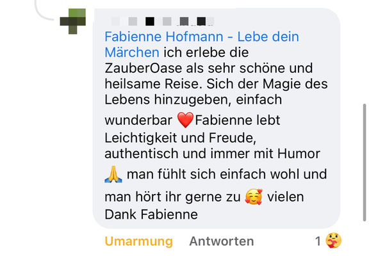Reply using the Antworten button
369x256 pixels.
click(222, 241)
